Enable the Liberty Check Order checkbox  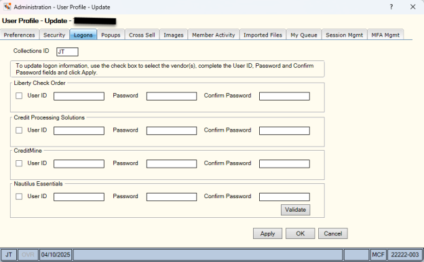tap(19, 96)
